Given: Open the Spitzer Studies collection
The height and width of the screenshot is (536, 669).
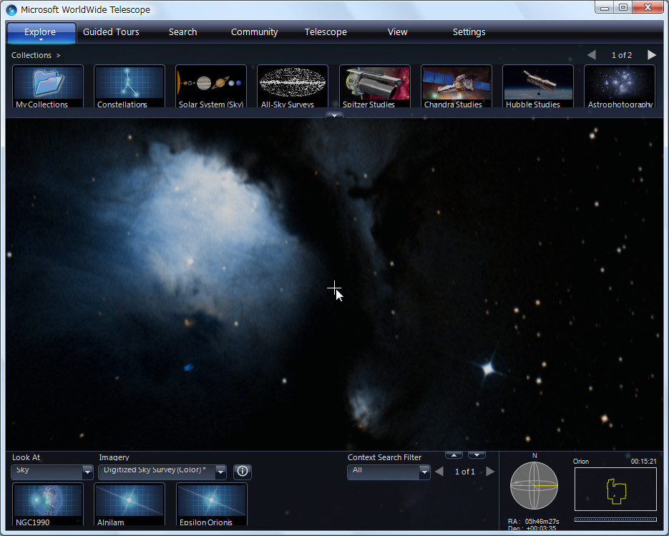Looking at the screenshot, I should click(x=375, y=86).
